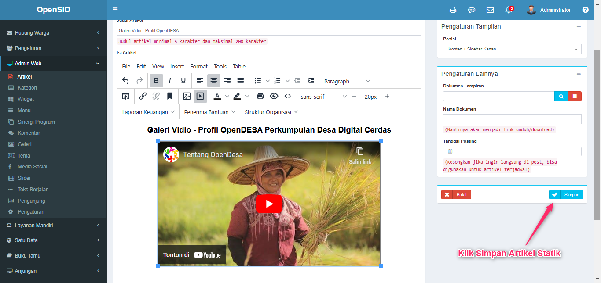601x283 pixels.
Task: Insert an image with image icon
Action: coord(187,96)
